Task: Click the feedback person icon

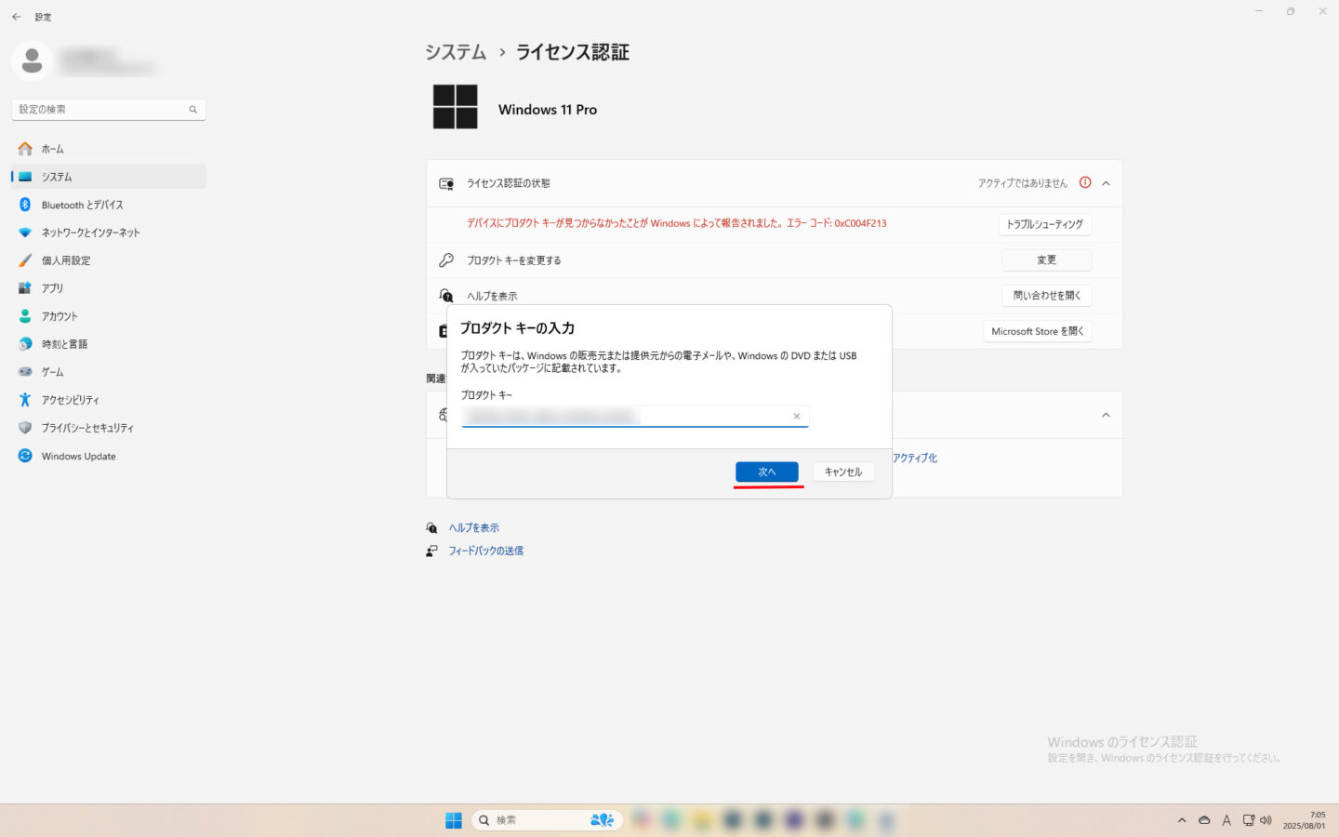Action: pyautogui.click(x=431, y=551)
